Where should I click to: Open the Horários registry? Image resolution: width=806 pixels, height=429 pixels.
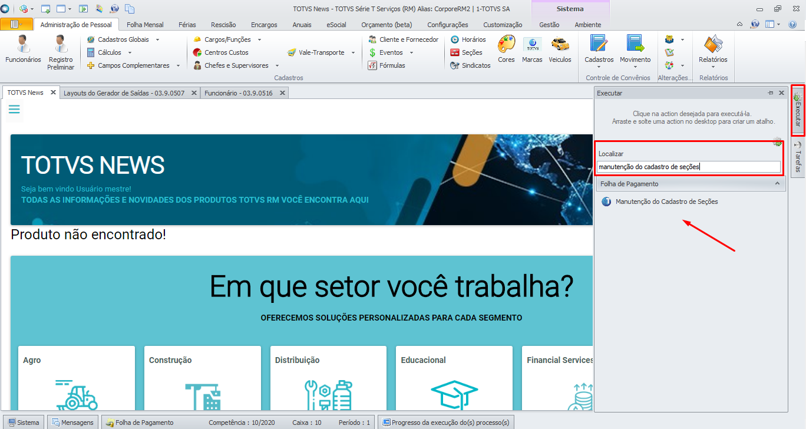point(468,39)
